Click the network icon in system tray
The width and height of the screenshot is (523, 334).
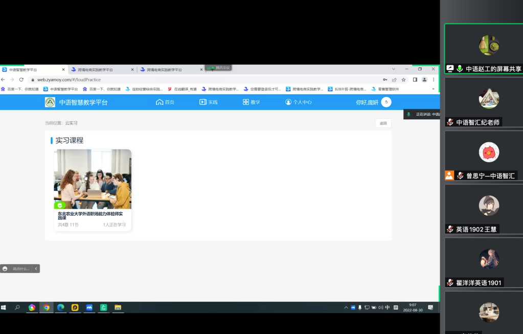point(367,307)
